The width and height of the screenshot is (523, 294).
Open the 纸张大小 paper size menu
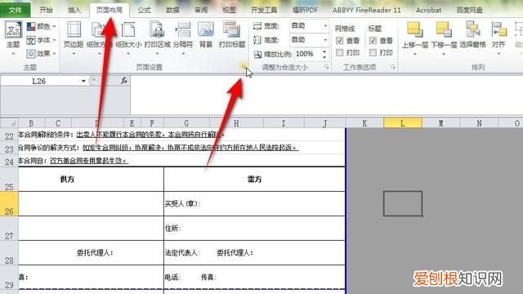click(128, 38)
